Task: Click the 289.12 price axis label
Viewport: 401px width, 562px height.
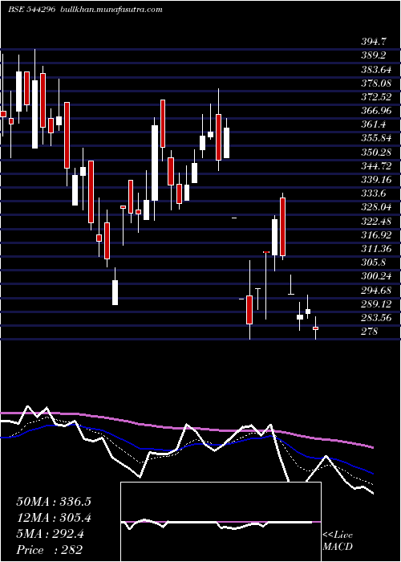Action: pos(376,304)
